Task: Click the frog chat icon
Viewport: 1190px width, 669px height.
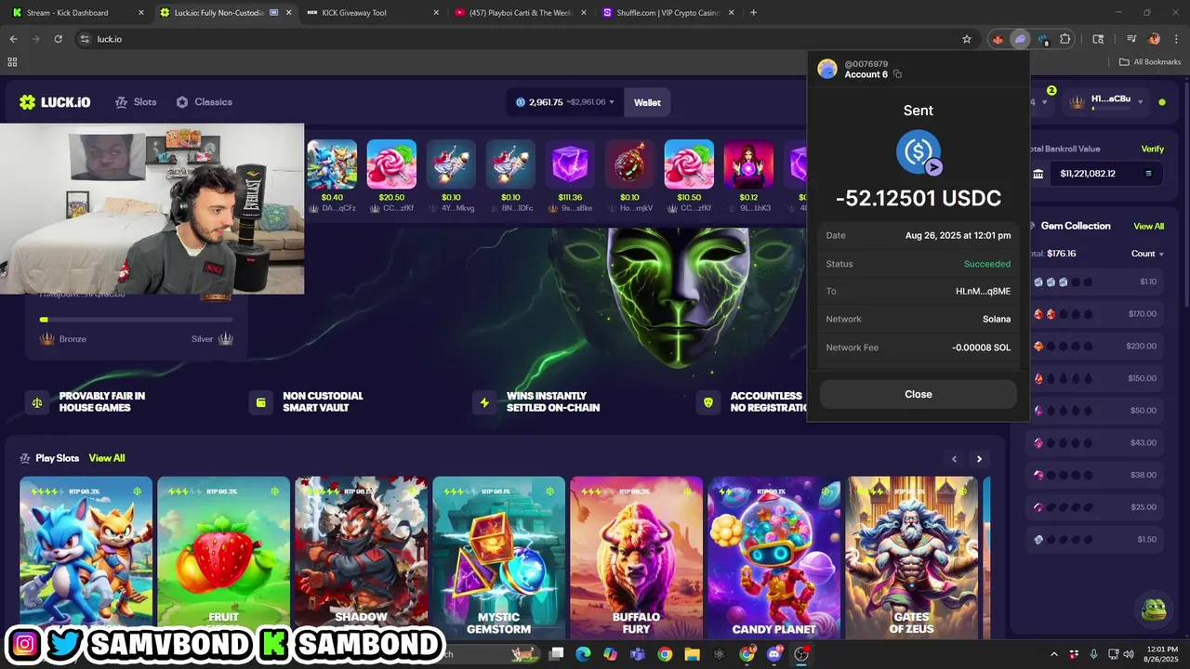Action: 1154,610
